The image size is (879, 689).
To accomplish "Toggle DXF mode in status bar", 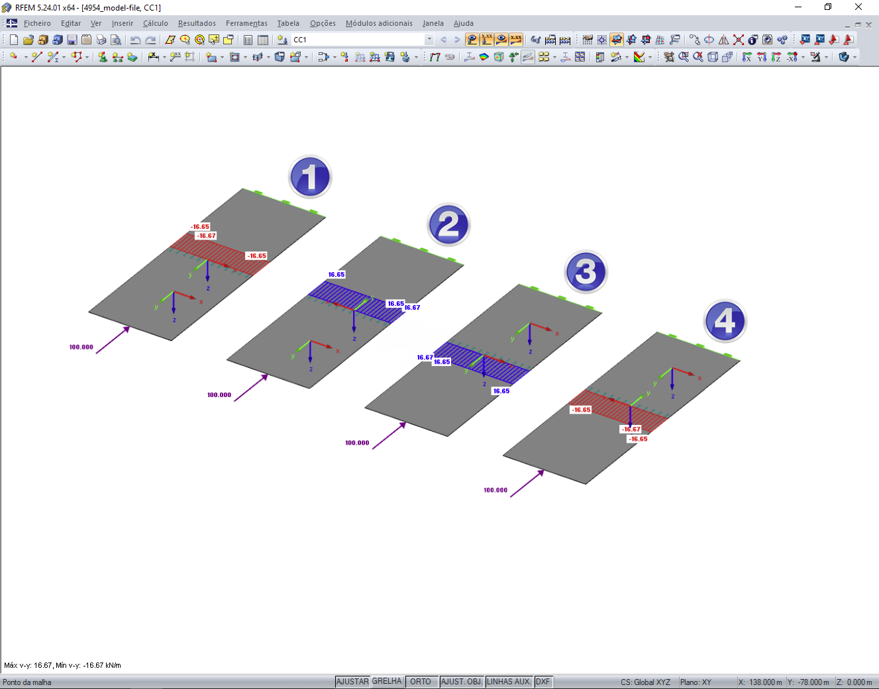I will (x=543, y=682).
